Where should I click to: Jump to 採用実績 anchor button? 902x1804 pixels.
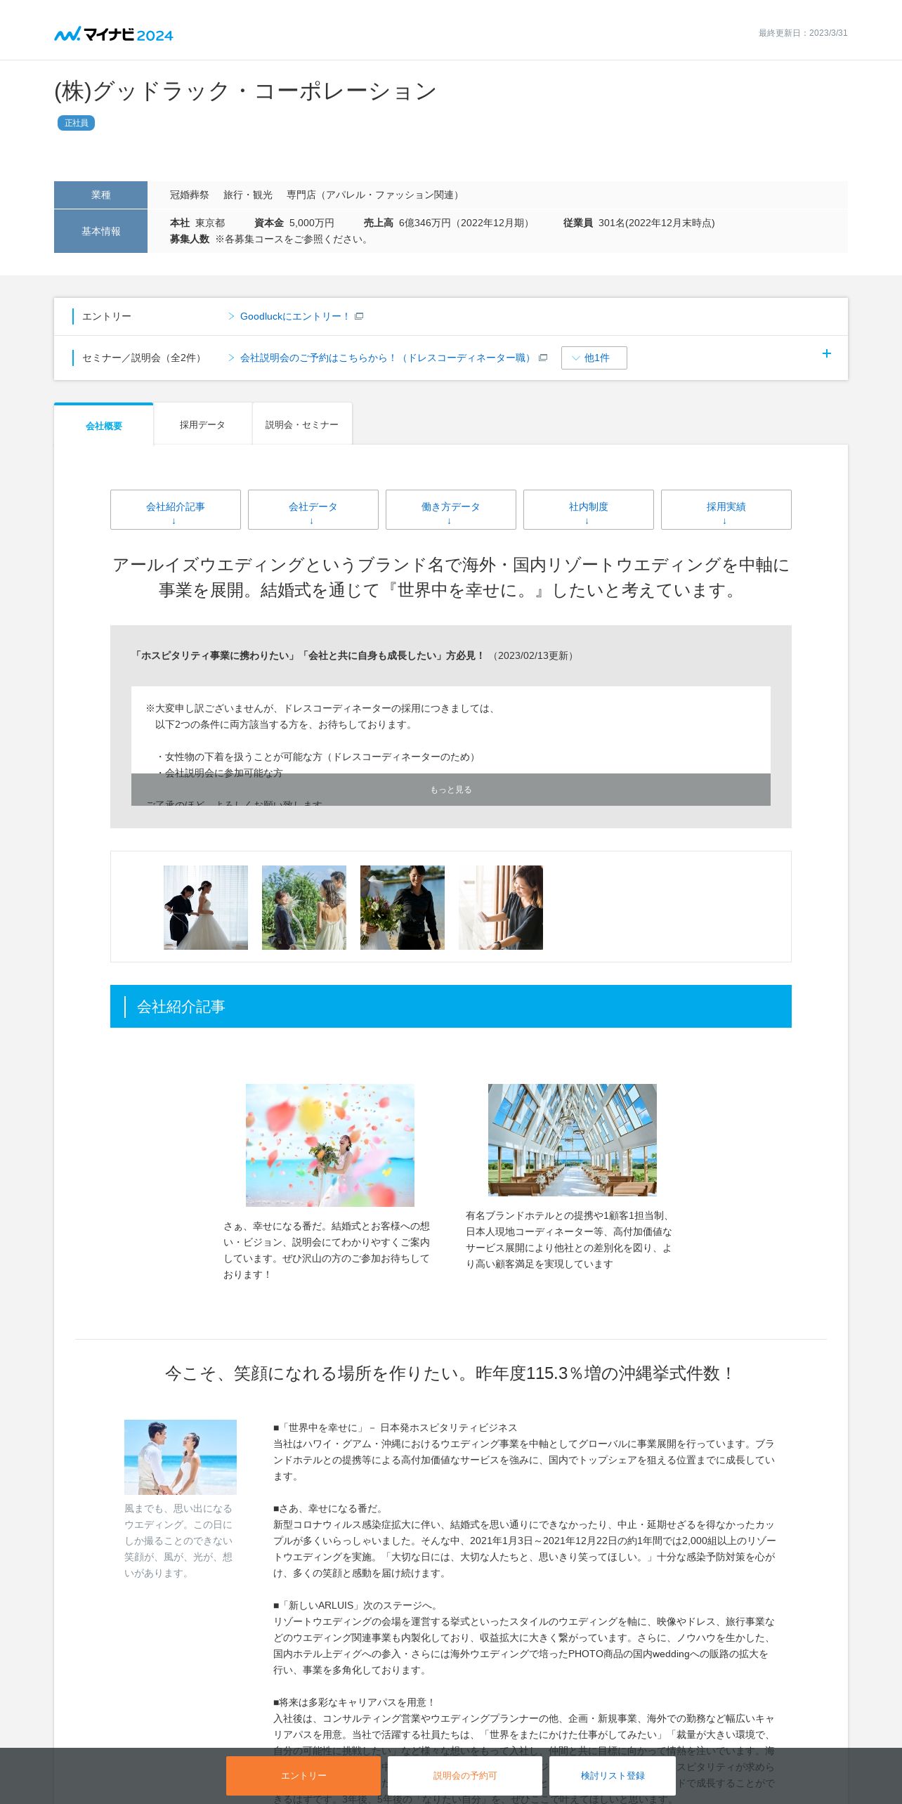pos(726,510)
